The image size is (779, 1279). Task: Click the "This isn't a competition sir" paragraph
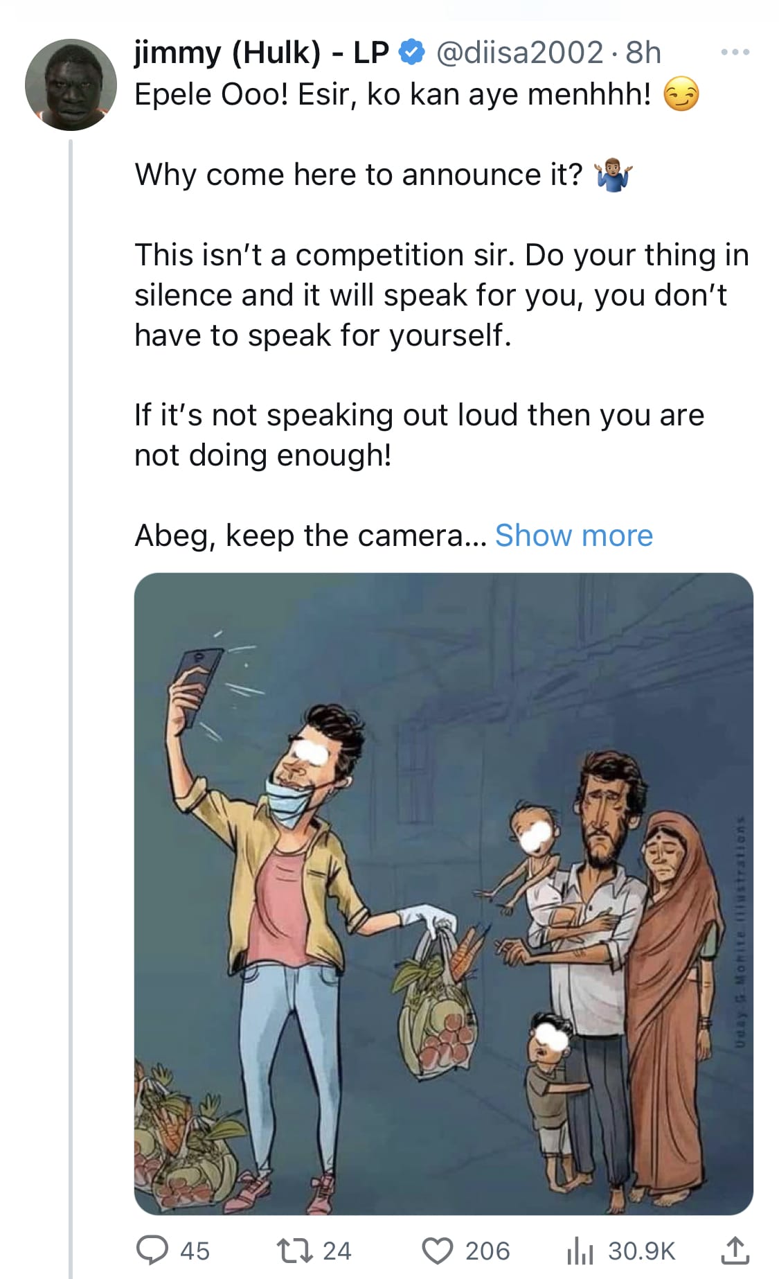pyautogui.click(x=441, y=294)
